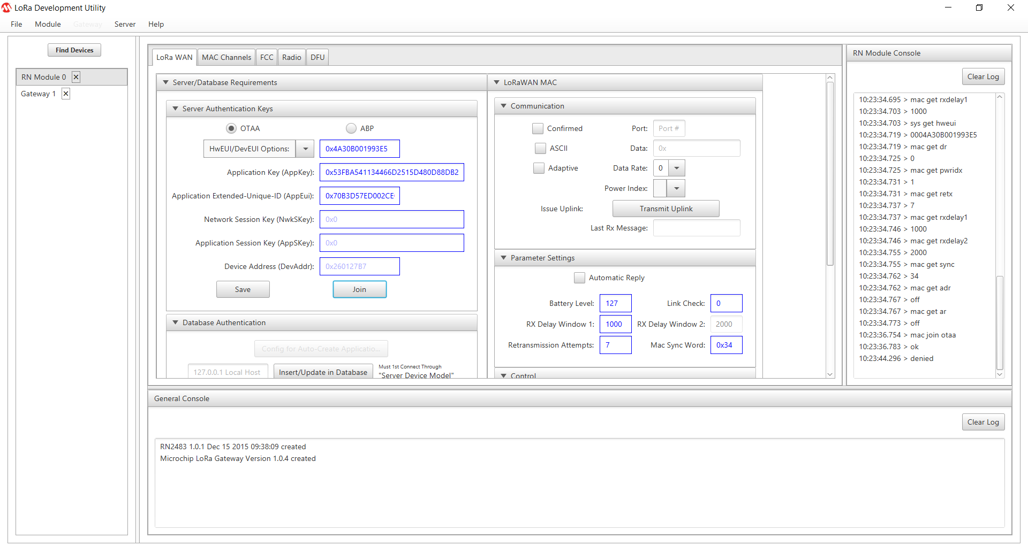This screenshot has width=1028, height=546.
Task: Toggle the Automatic Reply checkbox
Action: coord(579,278)
